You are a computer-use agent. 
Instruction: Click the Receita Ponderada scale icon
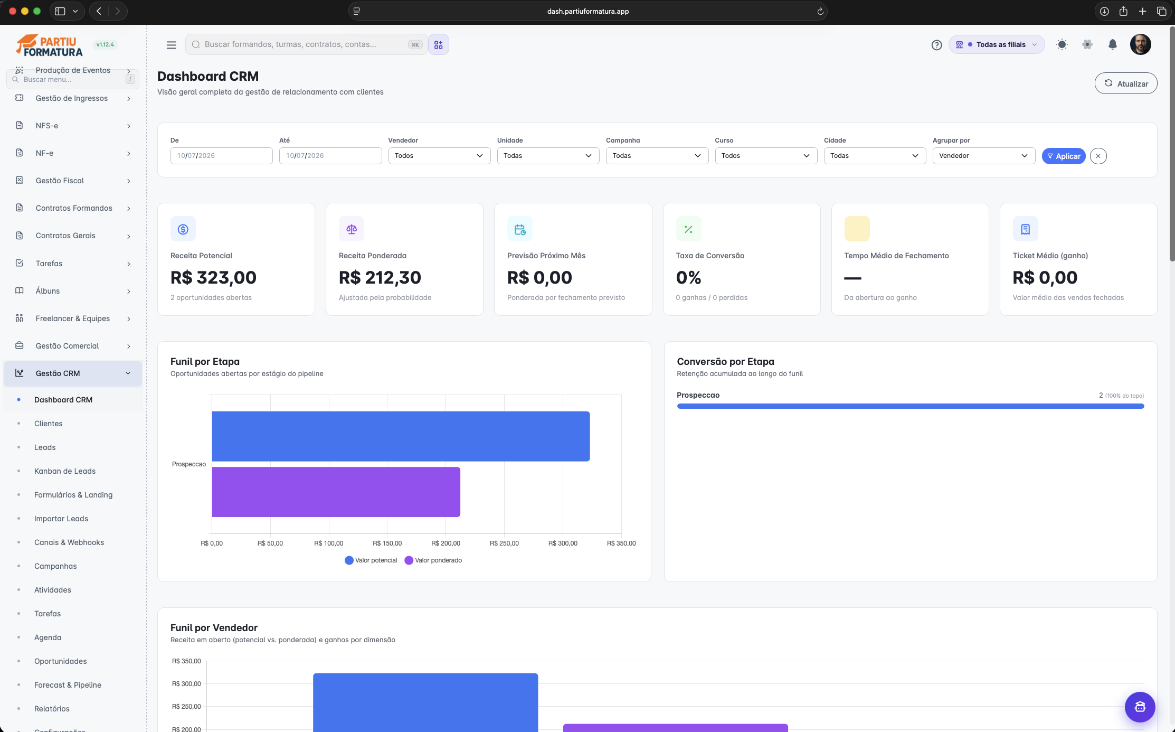pos(352,229)
